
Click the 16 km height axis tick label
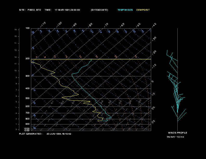click(16, 30)
